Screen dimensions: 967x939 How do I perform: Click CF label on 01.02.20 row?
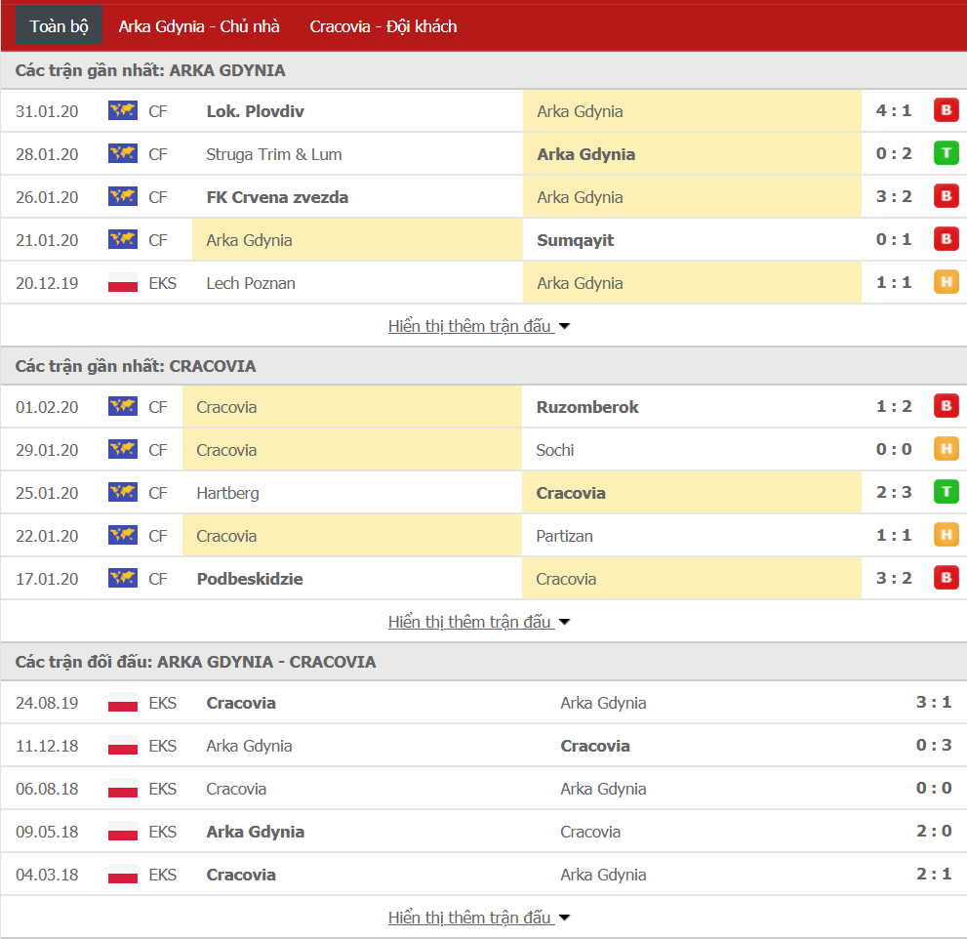(x=158, y=407)
